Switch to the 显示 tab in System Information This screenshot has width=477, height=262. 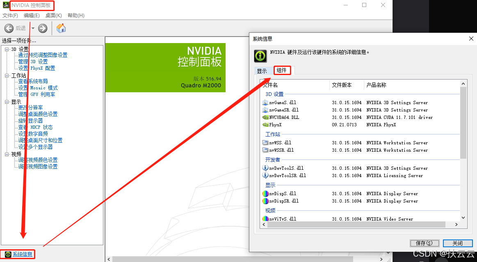point(262,71)
